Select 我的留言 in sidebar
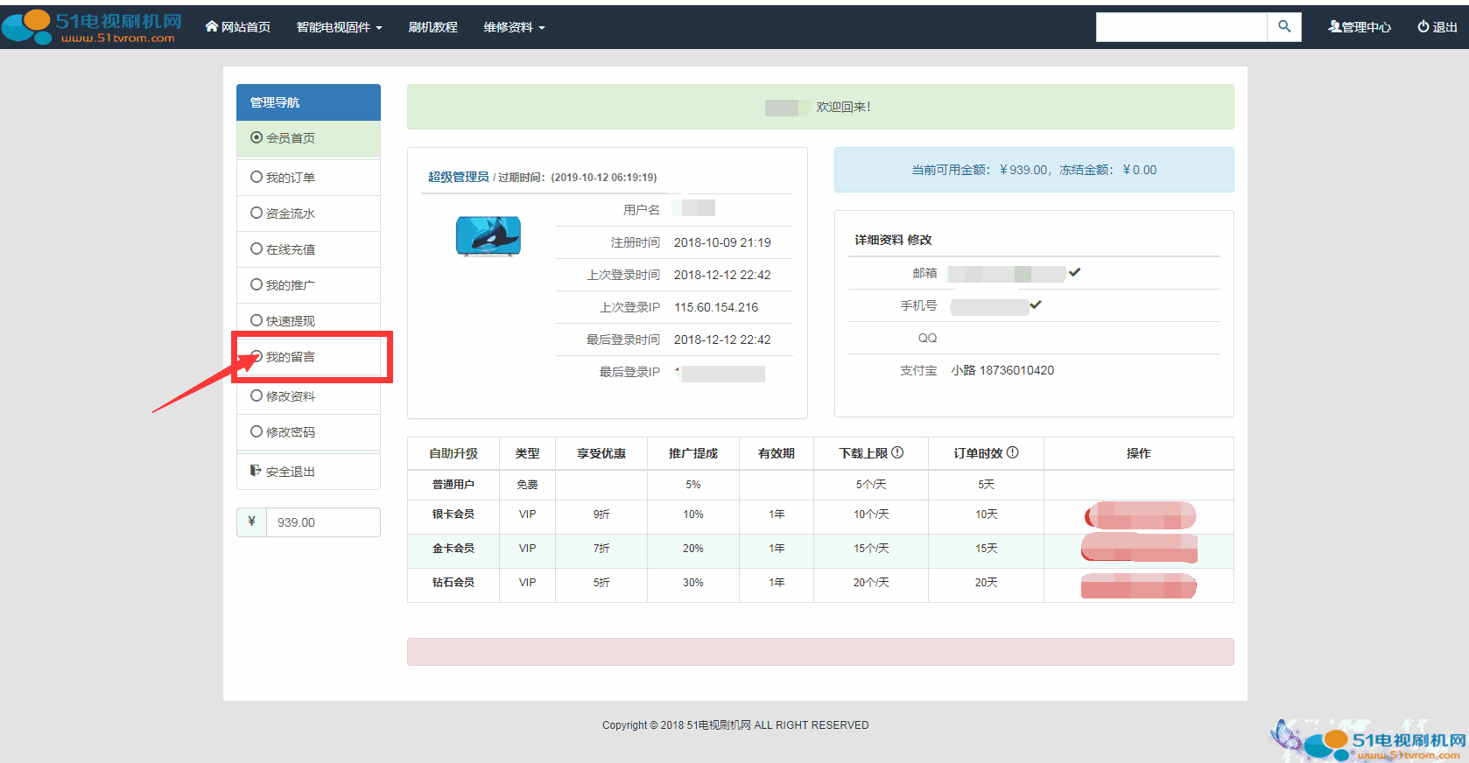 (308, 357)
